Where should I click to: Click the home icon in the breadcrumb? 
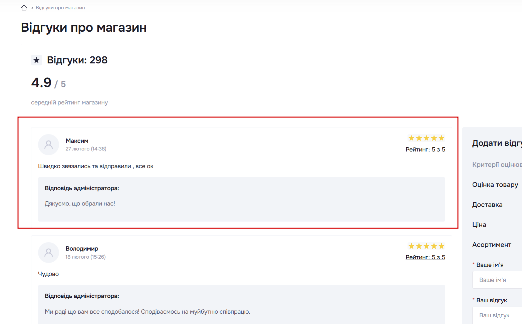[24, 8]
